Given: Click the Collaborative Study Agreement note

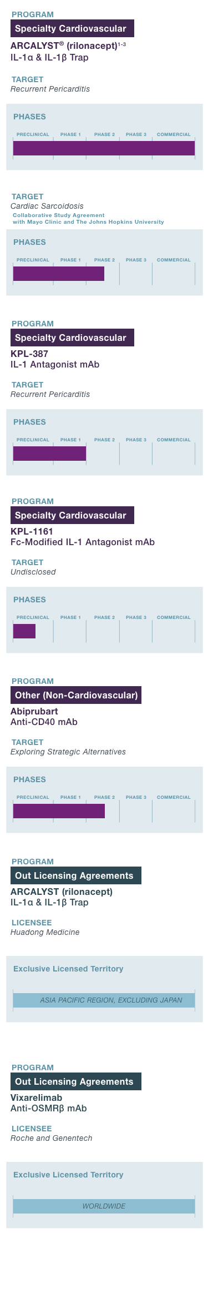Looking at the screenshot, I should pos(88,218).
